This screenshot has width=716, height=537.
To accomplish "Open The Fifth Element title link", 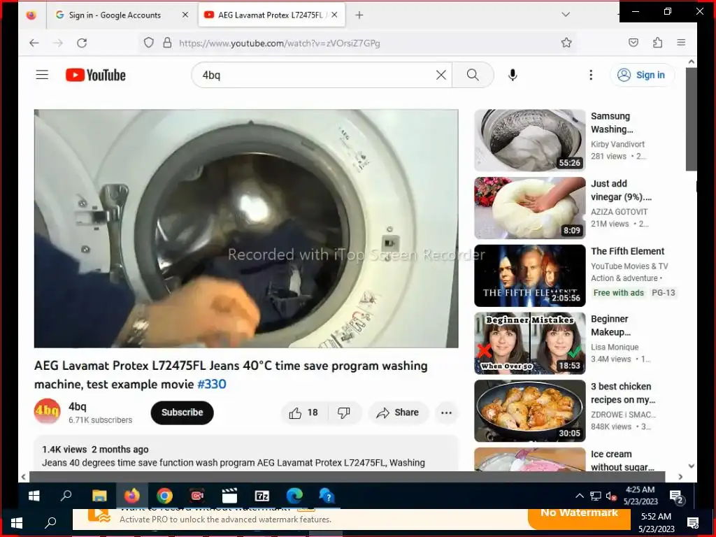I will tap(627, 251).
